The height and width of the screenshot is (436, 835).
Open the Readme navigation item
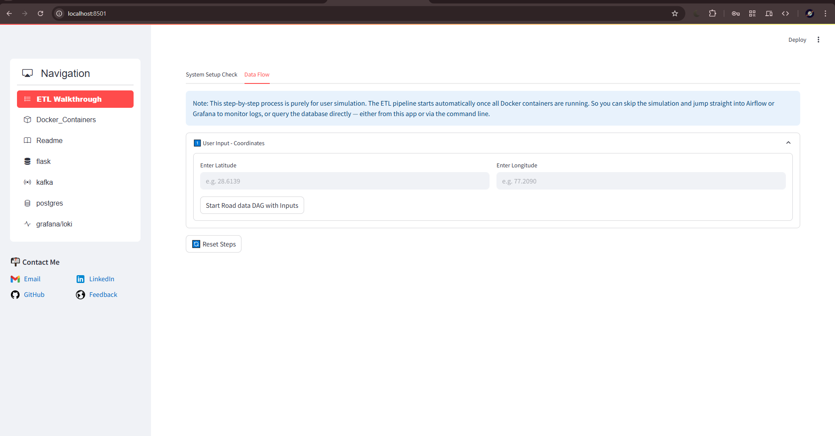coord(50,140)
